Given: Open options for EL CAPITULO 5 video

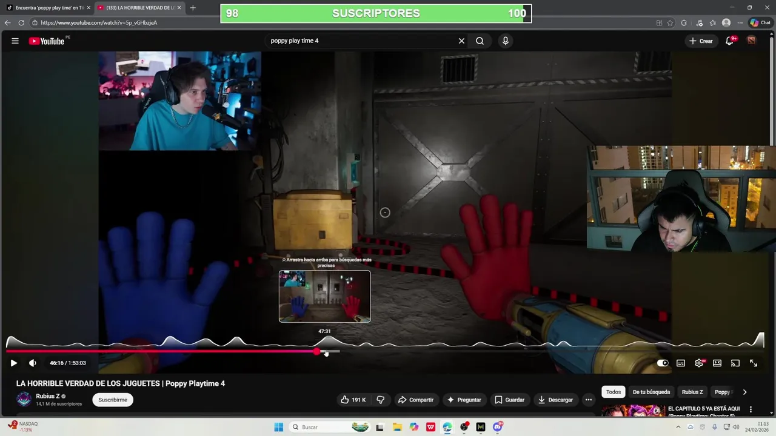Looking at the screenshot, I should pyautogui.click(x=751, y=409).
